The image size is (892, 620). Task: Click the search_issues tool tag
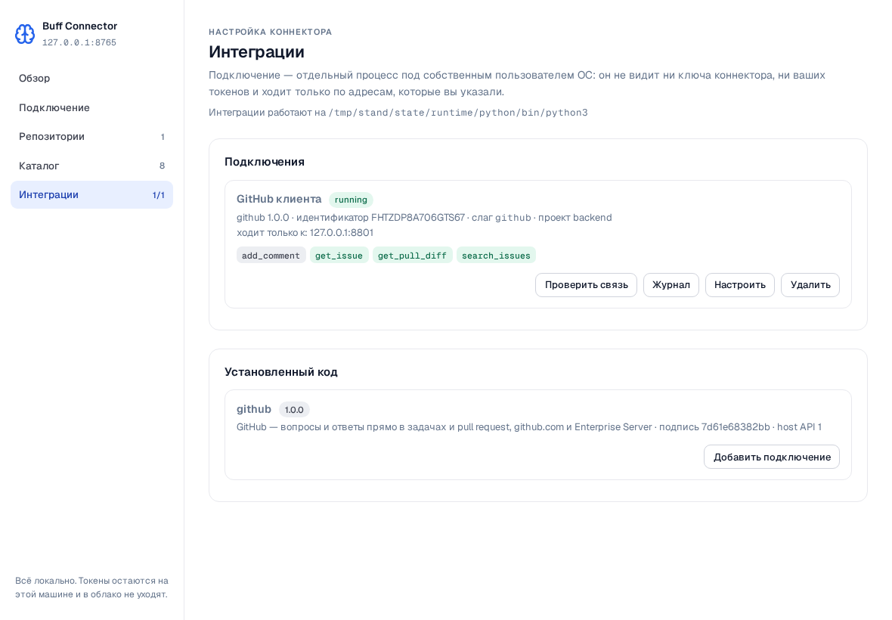(x=496, y=256)
